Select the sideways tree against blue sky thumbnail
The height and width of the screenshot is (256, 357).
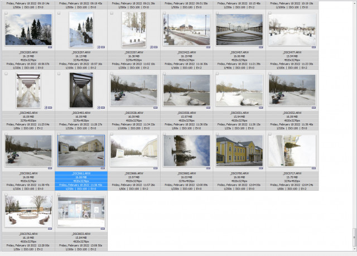186,151
